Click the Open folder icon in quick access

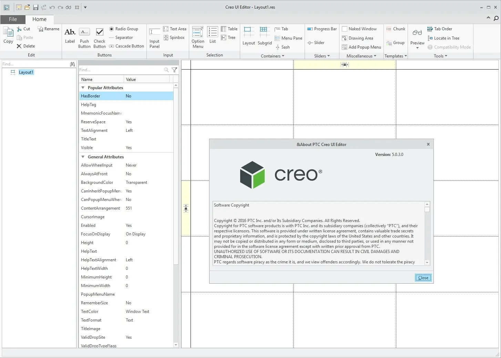tap(27, 7)
